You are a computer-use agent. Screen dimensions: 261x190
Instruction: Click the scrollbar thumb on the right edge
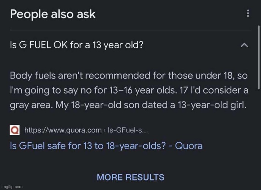pyautogui.click(x=259, y=57)
